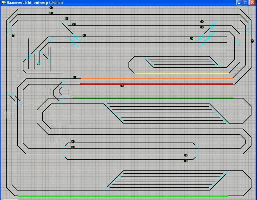Viewport: 257px width, 200px height.
Task: Toggle the signal just below the red track
Action: 122,86
